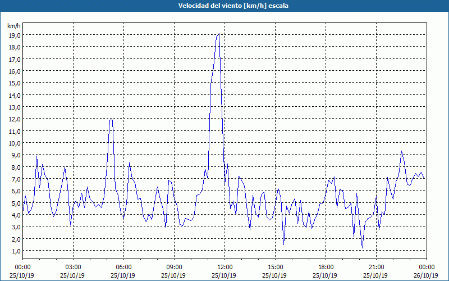The image size is (449, 281).
Task: Click the 17,0 y-axis value
Action: 14,59
